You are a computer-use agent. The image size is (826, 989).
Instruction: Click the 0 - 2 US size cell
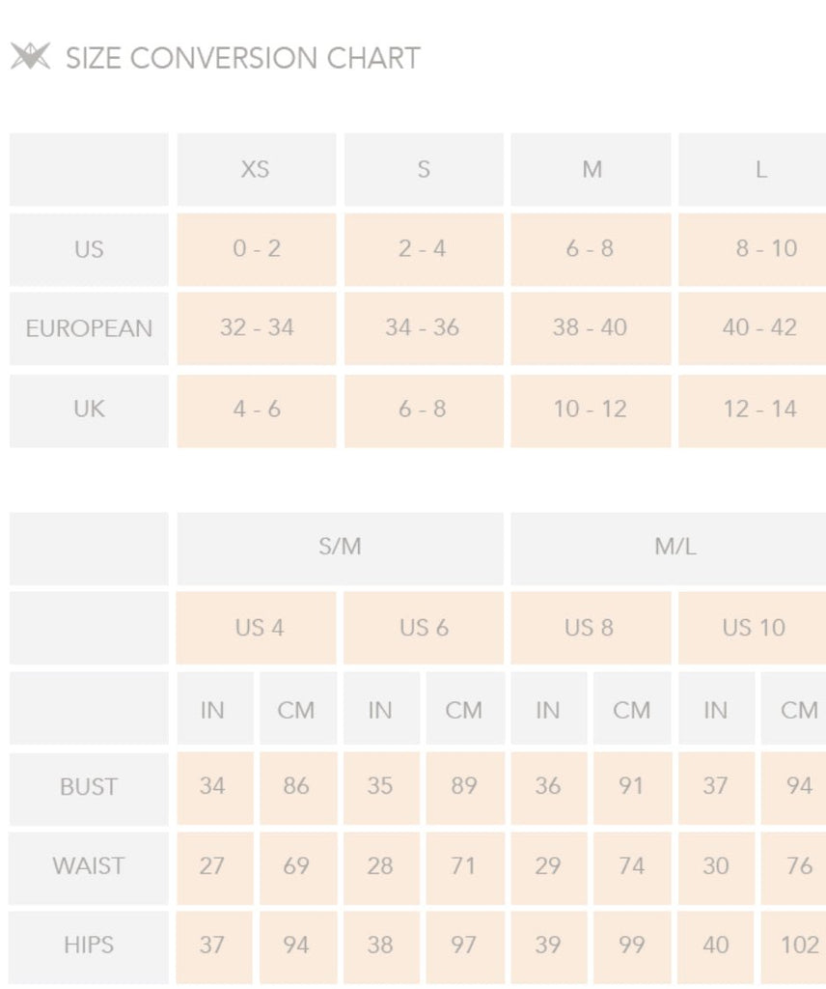tap(257, 249)
